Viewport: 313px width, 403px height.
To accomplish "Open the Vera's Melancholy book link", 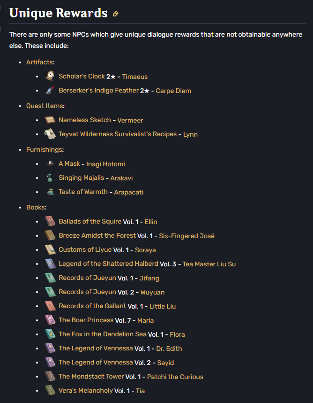I will click(x=86, y=391).
